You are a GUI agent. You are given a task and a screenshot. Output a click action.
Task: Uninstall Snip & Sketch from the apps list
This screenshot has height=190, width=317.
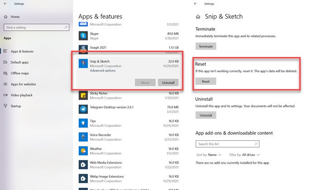click(169, 82)
